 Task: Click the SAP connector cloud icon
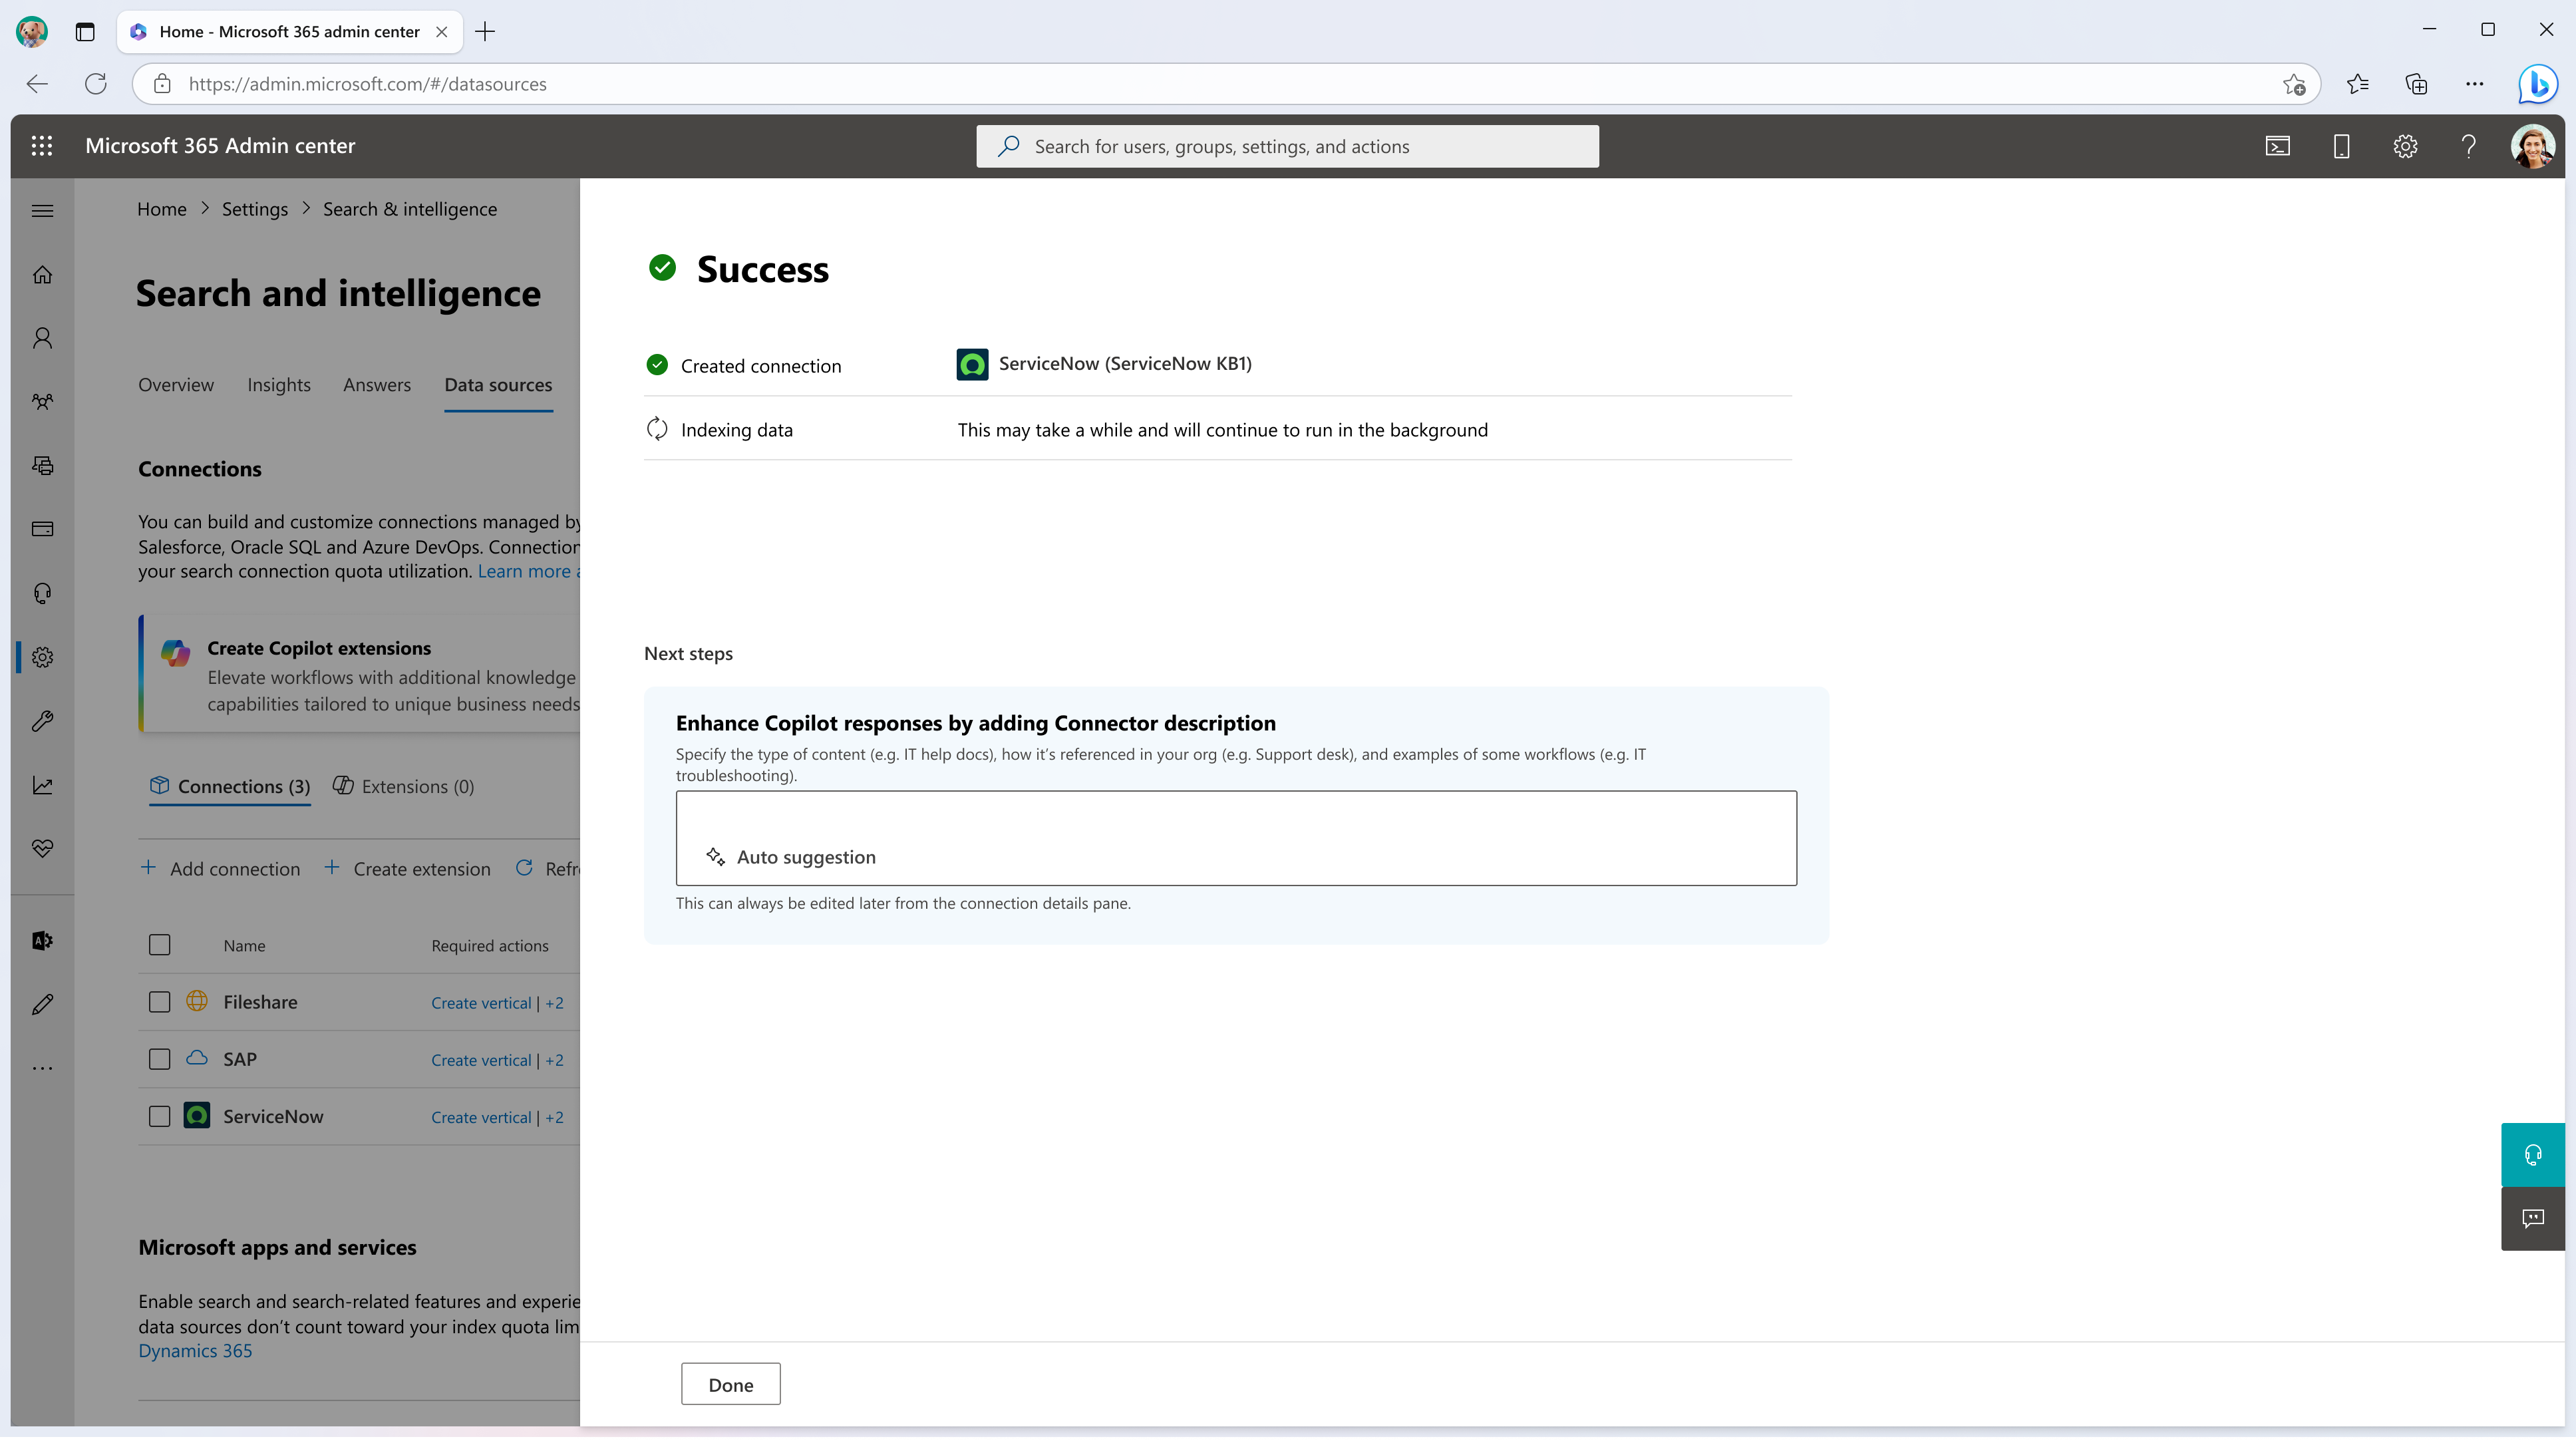[x=196, y=1058]
